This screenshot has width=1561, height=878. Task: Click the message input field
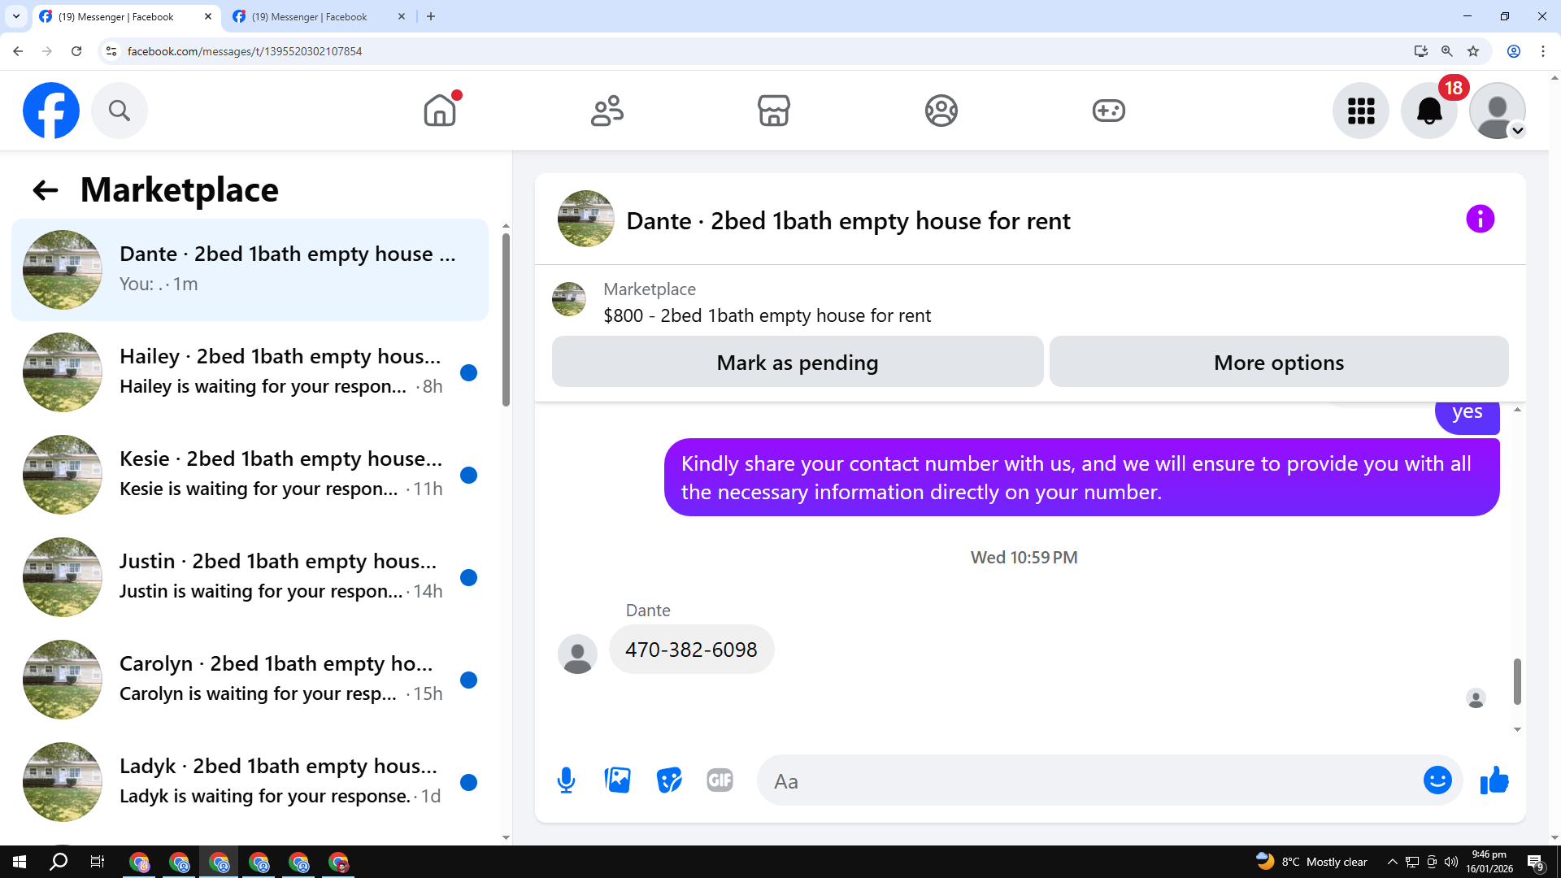click(x=1089, y=780)
